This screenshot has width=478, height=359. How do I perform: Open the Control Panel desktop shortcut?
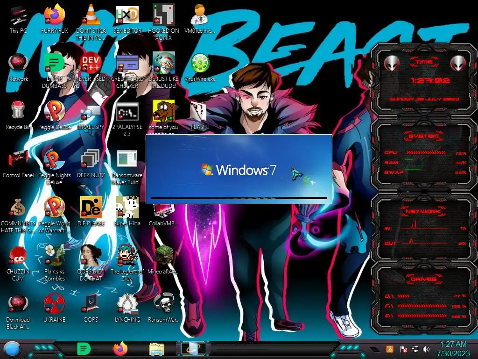click(x=18, y=164)
